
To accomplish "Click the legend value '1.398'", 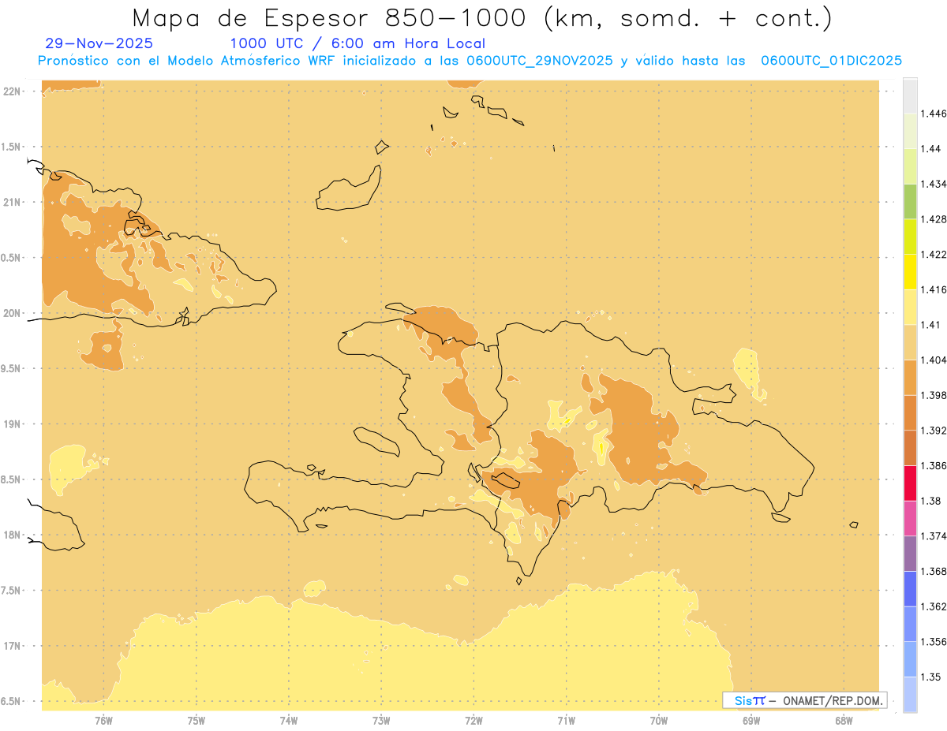I will coord(934,395).
